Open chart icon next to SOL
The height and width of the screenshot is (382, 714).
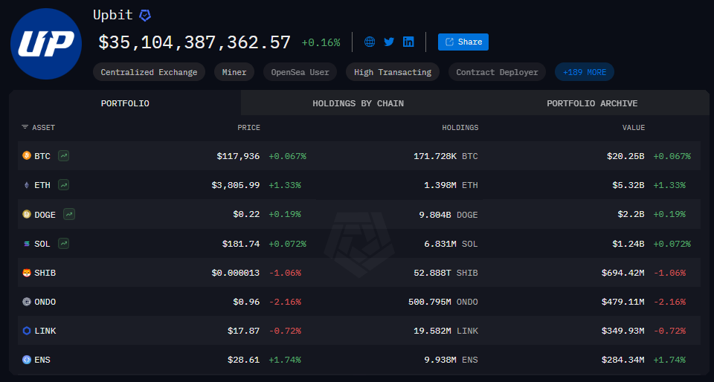point(64,243)
